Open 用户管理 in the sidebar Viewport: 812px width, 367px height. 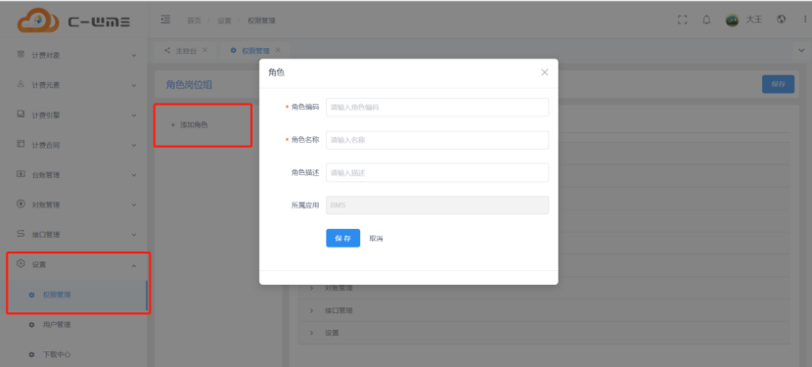point(57,325)
